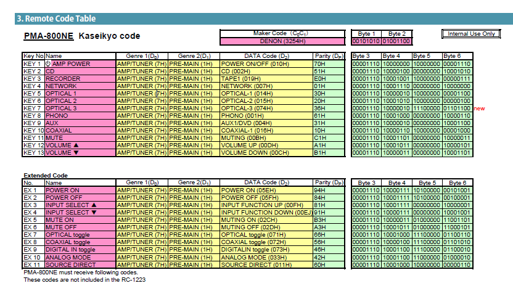Image resolution: width=513 pixels, height=291 pixels.
Task: Select the 'VOLUME ▲' name cell
Action: tap(80, 145)
